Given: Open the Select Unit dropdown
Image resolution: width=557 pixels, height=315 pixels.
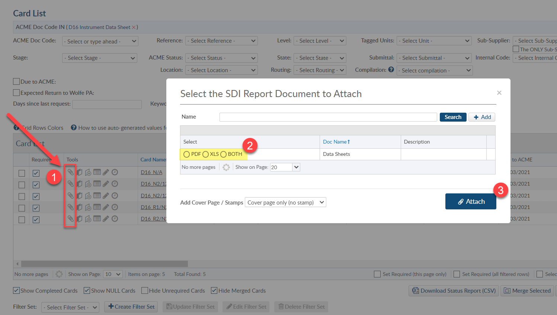Looking at the screenshot, I should [x=435, y=41].
